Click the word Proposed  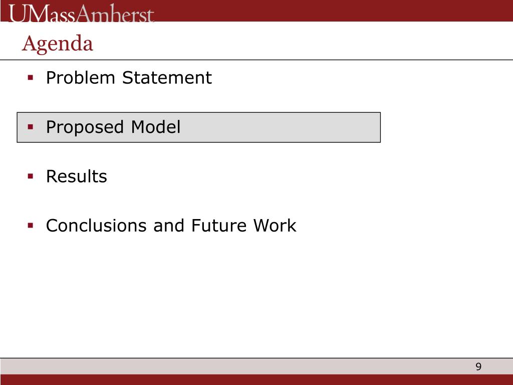coord(85,128)
